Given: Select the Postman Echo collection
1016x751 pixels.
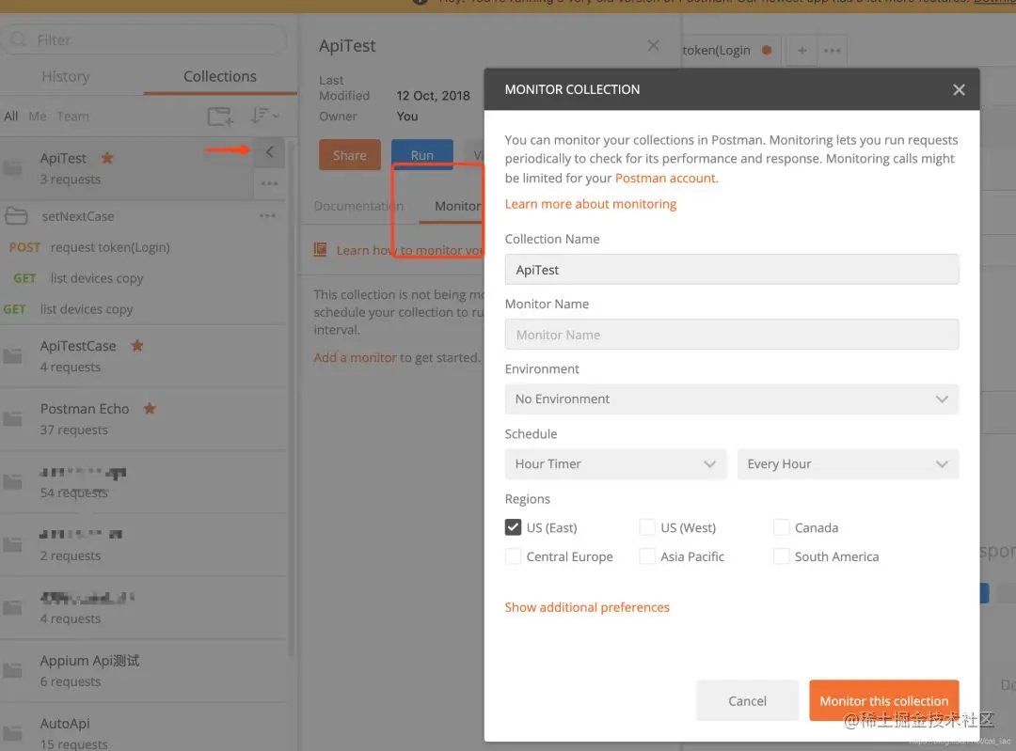Looking at the screenshot, I should point(144,418).
